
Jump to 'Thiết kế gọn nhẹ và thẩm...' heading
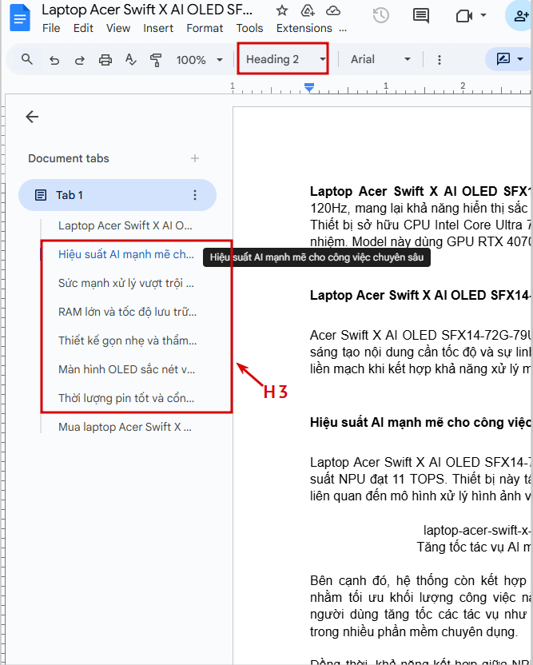click(127, 341)
